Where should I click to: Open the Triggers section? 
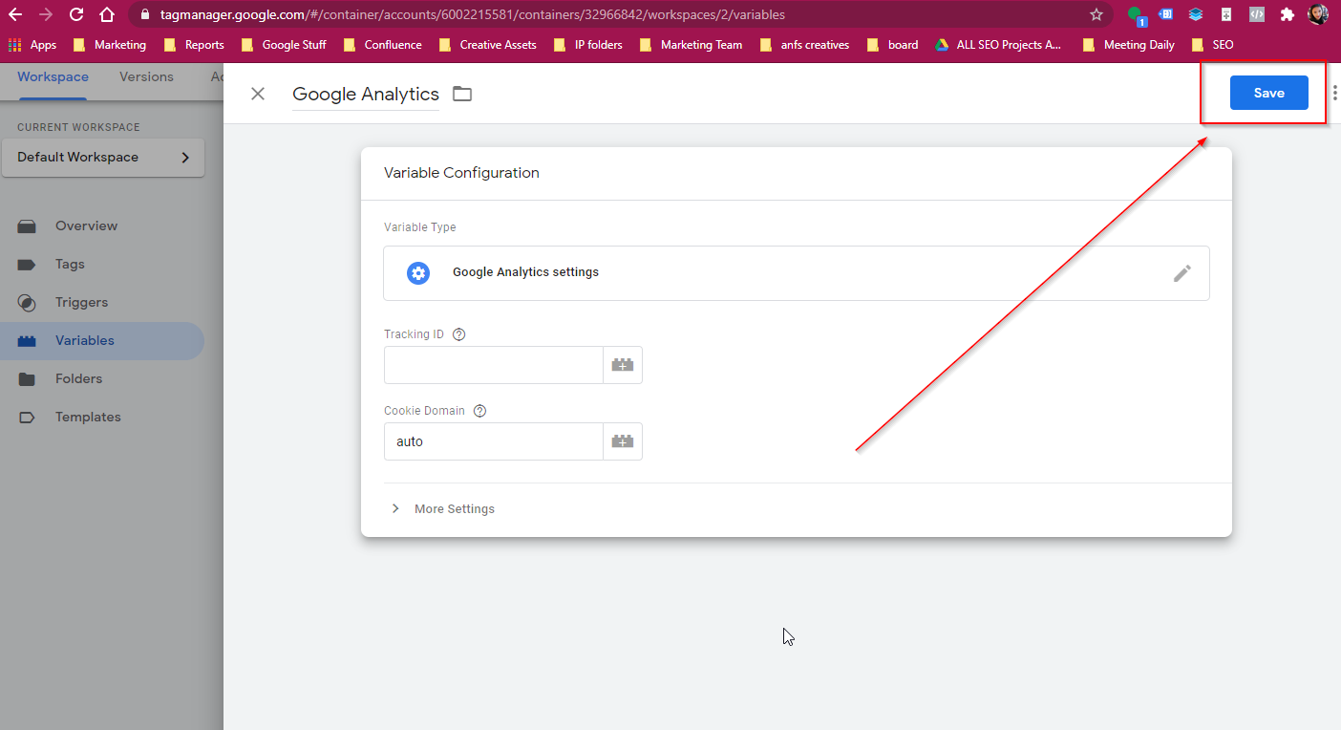pyautogui.click(x=80, y=302)
